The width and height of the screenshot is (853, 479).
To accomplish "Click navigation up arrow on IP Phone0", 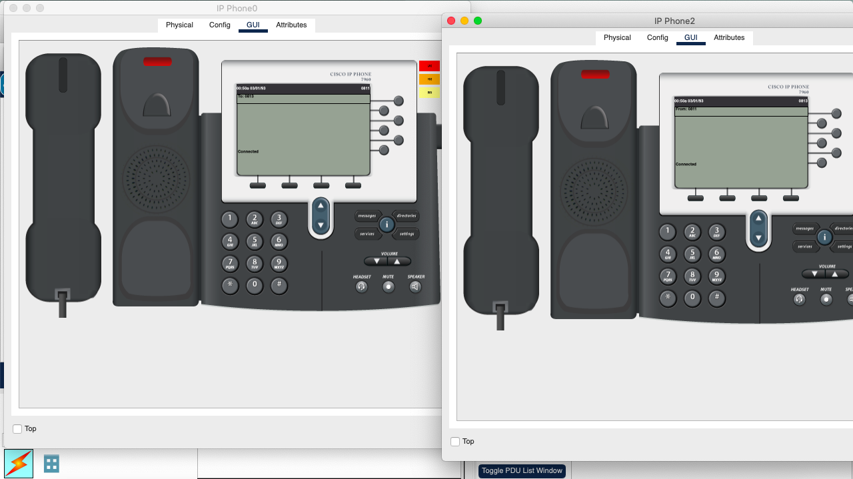I will pyautogui.click(x=321, y=207).
